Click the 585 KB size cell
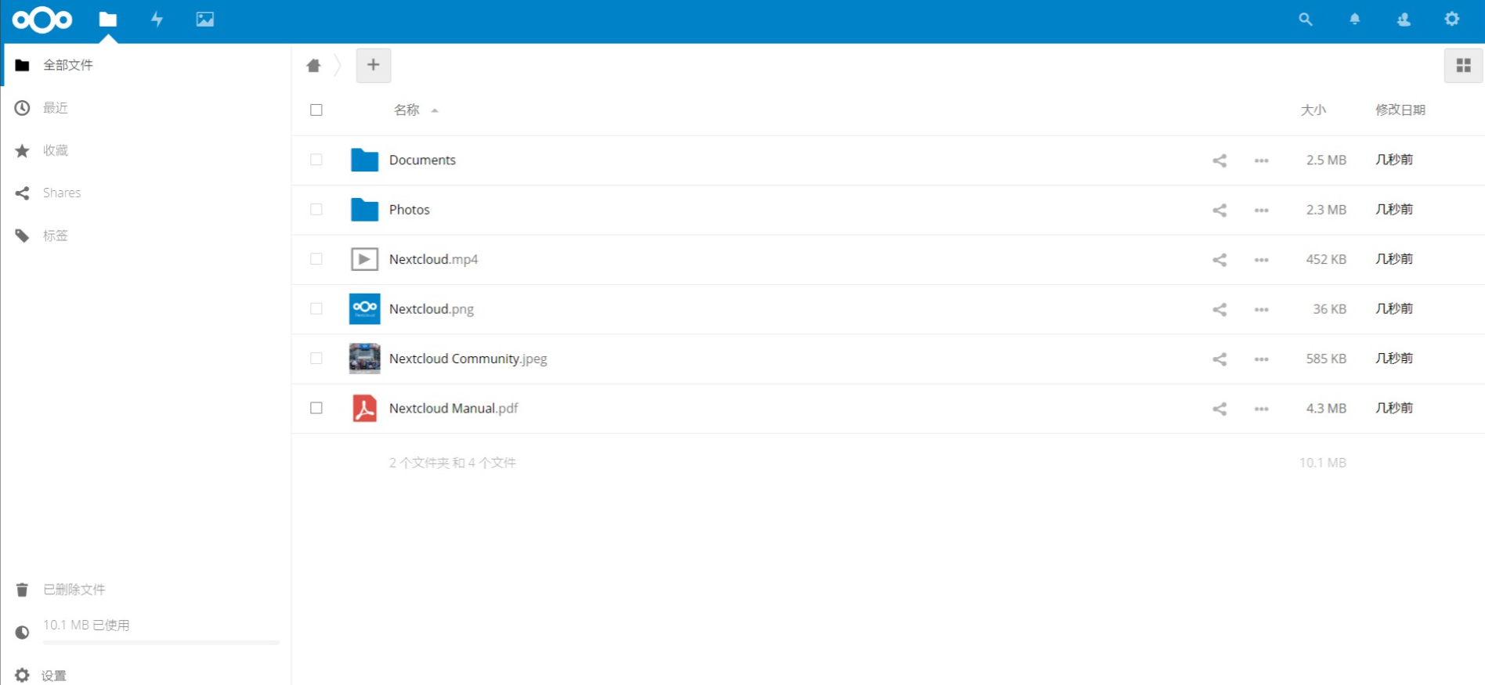This screenshot has width=1485, height=685. pos(1326,359)
